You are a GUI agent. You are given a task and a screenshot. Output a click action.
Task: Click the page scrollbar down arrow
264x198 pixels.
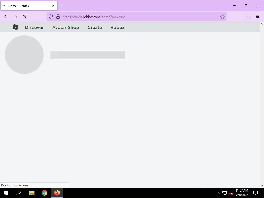[x=262, y=186]
